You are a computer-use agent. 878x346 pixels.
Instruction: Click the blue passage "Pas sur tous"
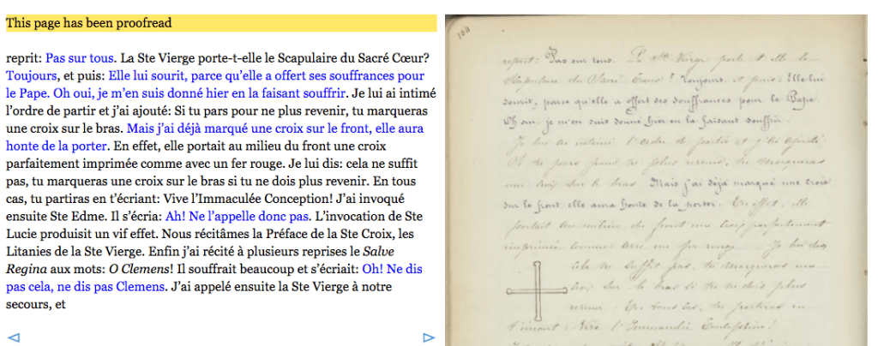coord(80,59)
